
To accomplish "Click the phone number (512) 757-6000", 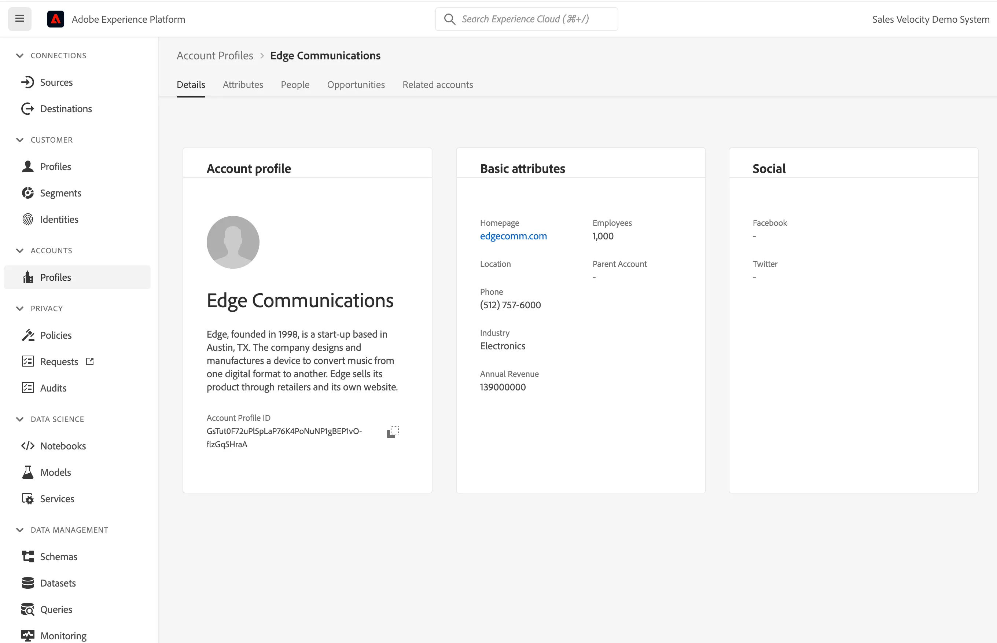I will click(510, 305).
